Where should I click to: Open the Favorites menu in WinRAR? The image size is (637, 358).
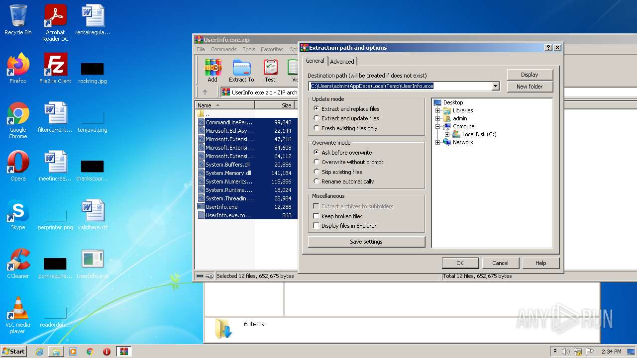coord(272,49)
